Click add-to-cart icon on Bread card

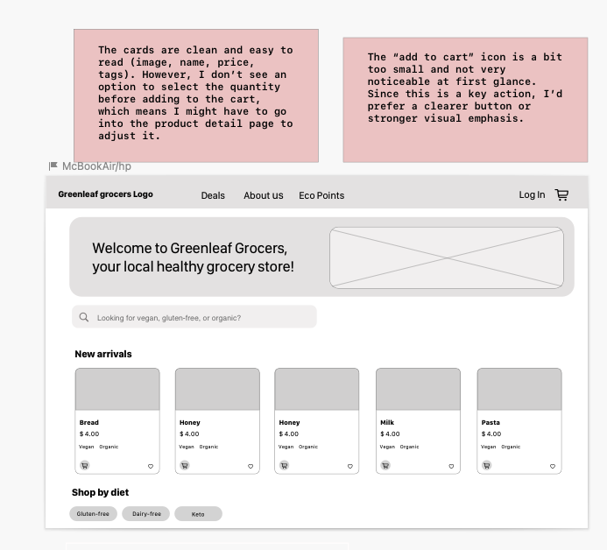click(x=85, y=466)
